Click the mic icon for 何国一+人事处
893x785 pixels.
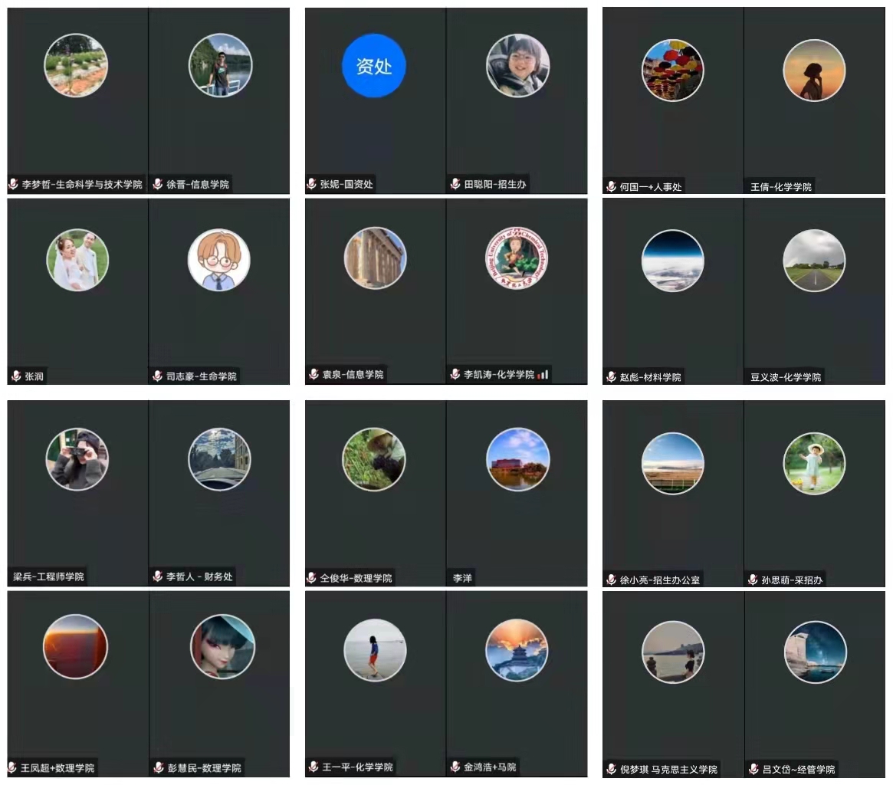pyautogui.click(x=611, y=187)
